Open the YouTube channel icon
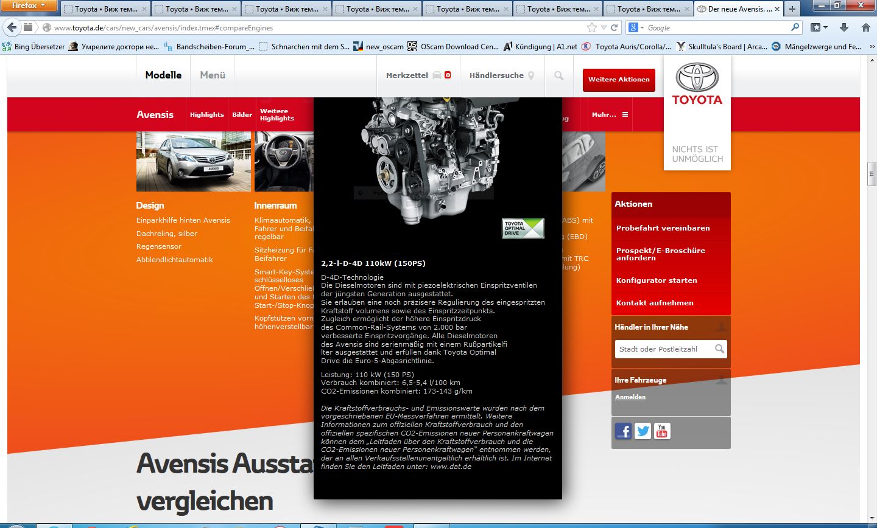This screenshot has height=528, width=877. pyautogui.click(x=662, y=431)
